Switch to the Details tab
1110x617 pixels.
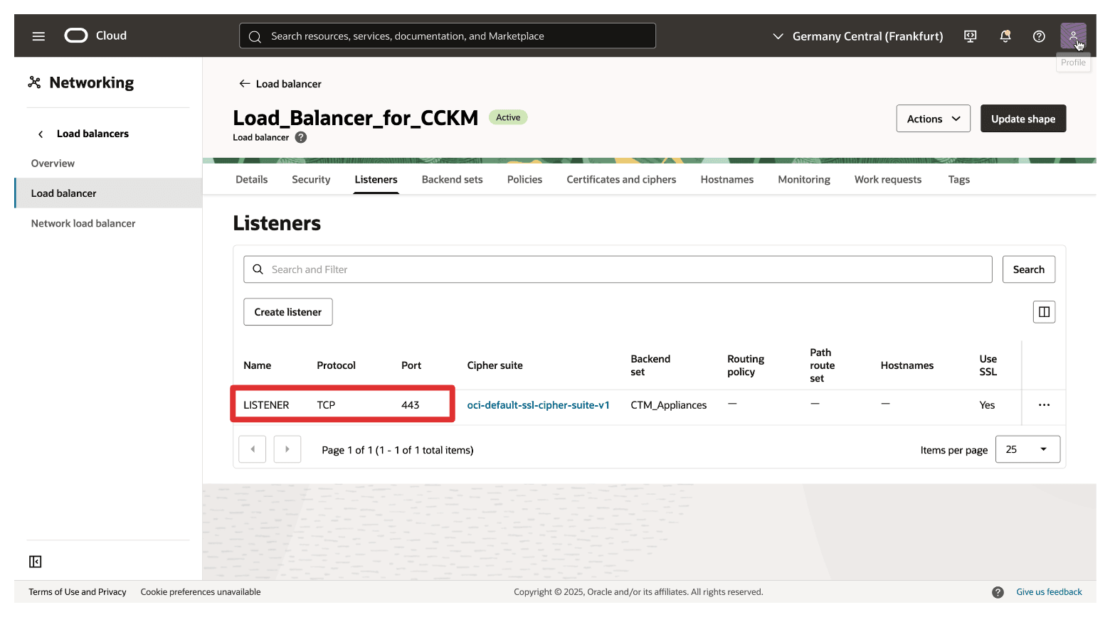(x=252, y=179)
